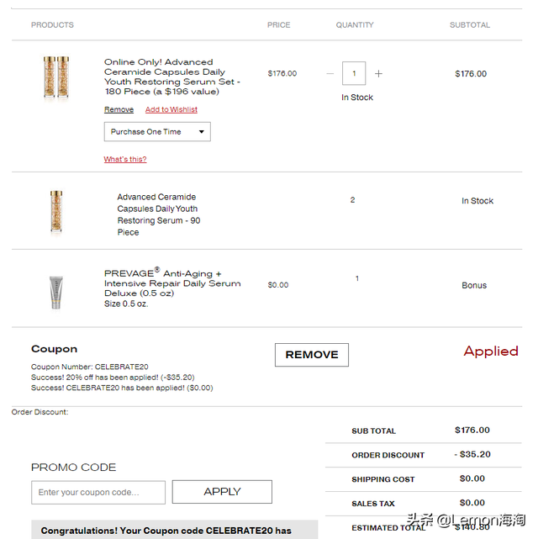538x539 pixels.
Task: Click the SUBTOTAL column header
Action: [470, 25]
